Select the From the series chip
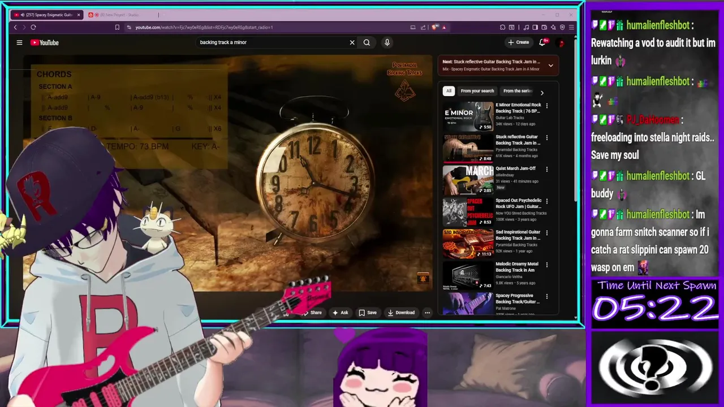 [517, 91]
